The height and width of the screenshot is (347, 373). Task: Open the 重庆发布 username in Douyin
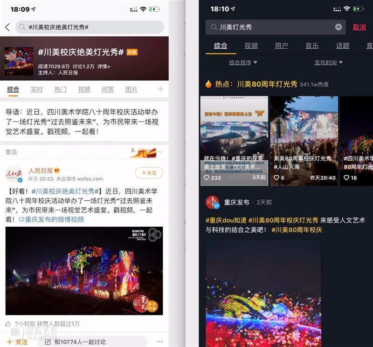[x=237, y=202]
